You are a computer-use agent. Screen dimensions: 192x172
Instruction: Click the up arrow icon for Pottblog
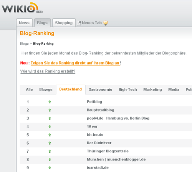tap(50, 102)
